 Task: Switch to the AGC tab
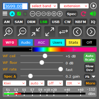pos(42,43)
